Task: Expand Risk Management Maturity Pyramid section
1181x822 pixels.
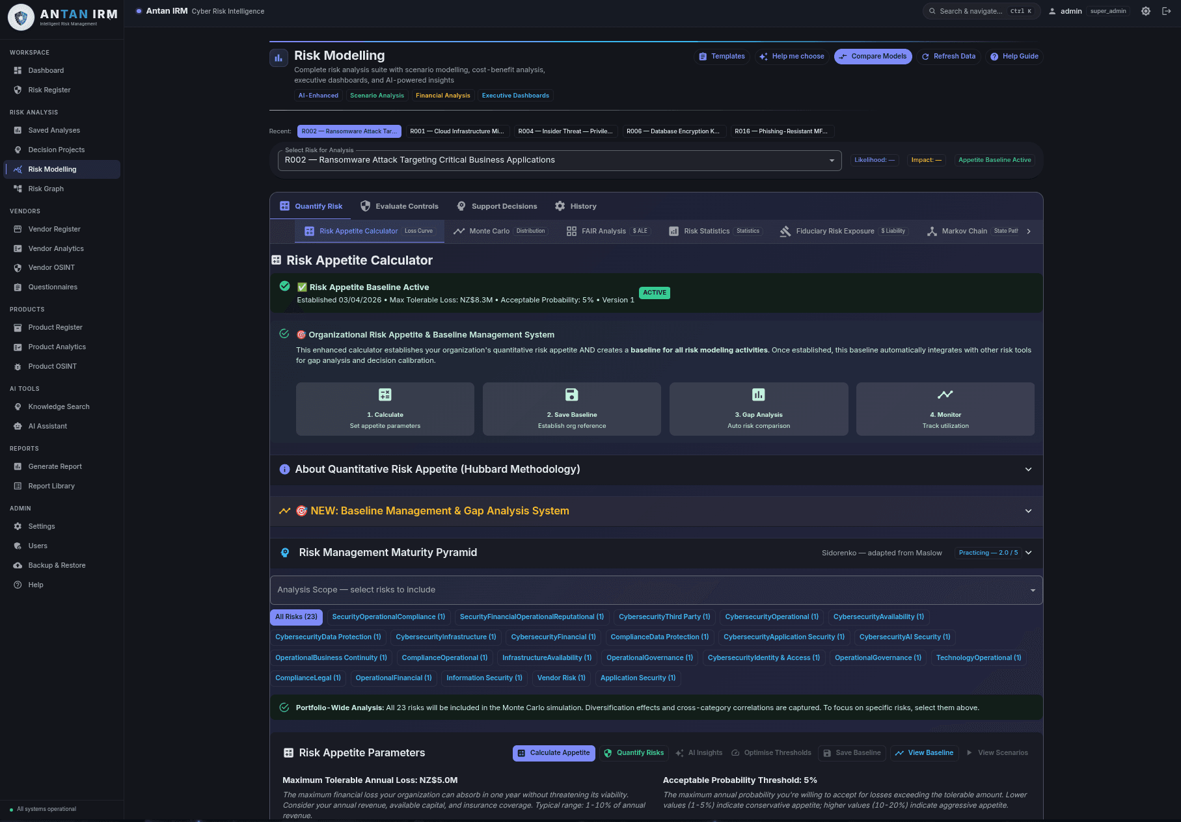Action: pyautogui.click(x=656, y=553)
